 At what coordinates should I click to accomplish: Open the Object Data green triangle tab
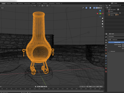(106, 66)
